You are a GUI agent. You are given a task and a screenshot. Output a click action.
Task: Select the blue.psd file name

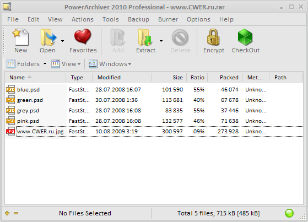(x=28, y=90)
